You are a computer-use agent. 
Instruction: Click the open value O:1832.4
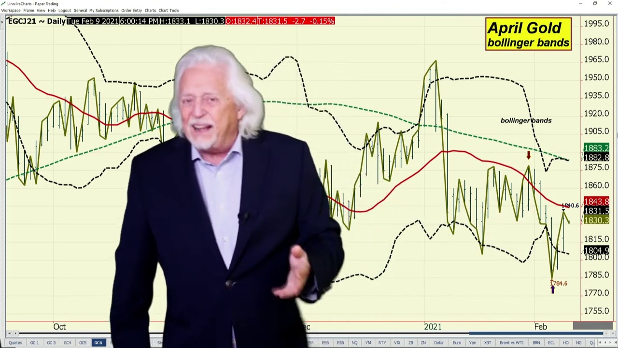241,21
